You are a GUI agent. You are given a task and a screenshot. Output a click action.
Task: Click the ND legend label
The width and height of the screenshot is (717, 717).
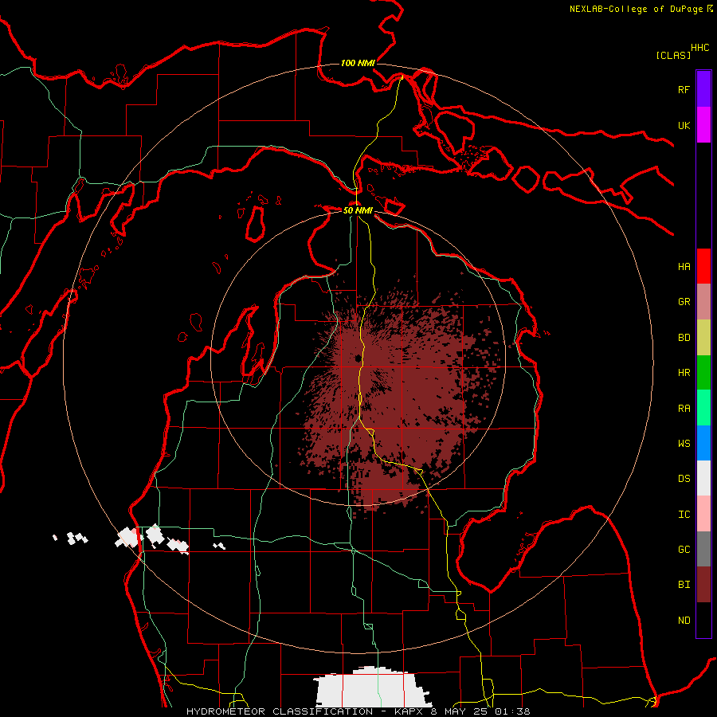684,621
